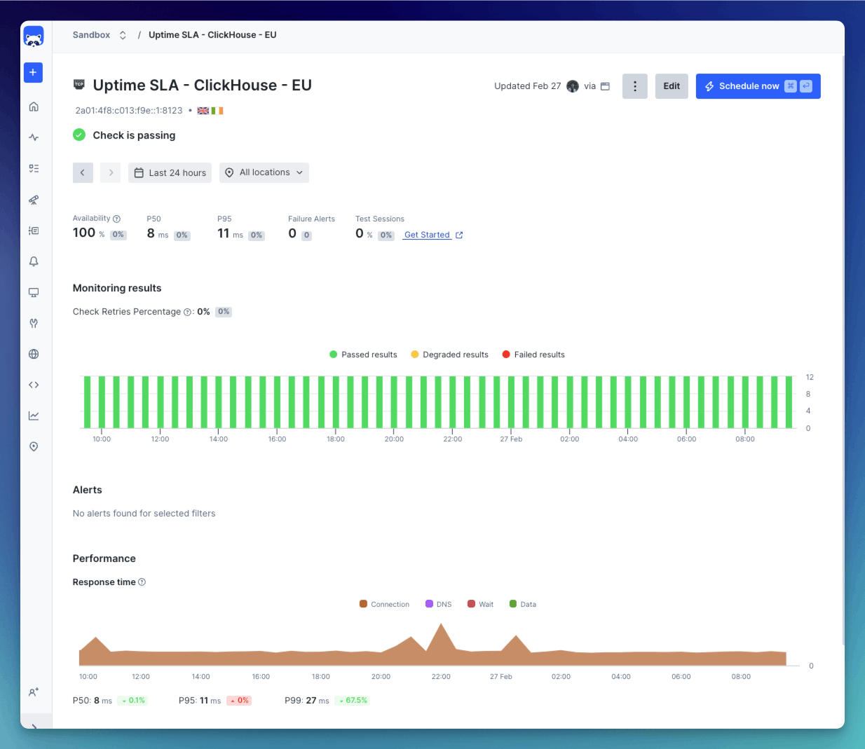Open the Last 24 hours date range picker
Screen dimensions: 865x749
(170, 172)
